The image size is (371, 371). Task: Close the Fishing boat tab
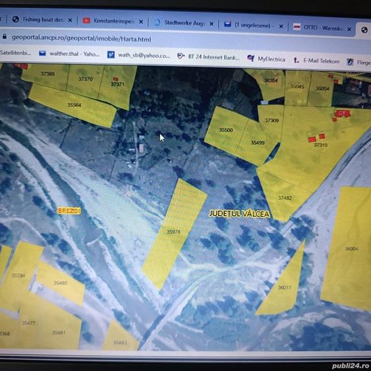[70, 20]
